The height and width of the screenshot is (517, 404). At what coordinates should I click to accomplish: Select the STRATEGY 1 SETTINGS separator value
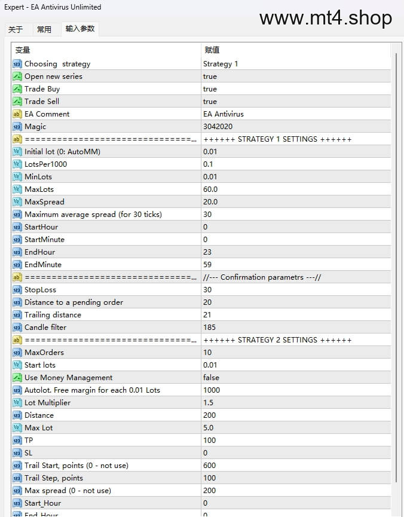(277, 139)
